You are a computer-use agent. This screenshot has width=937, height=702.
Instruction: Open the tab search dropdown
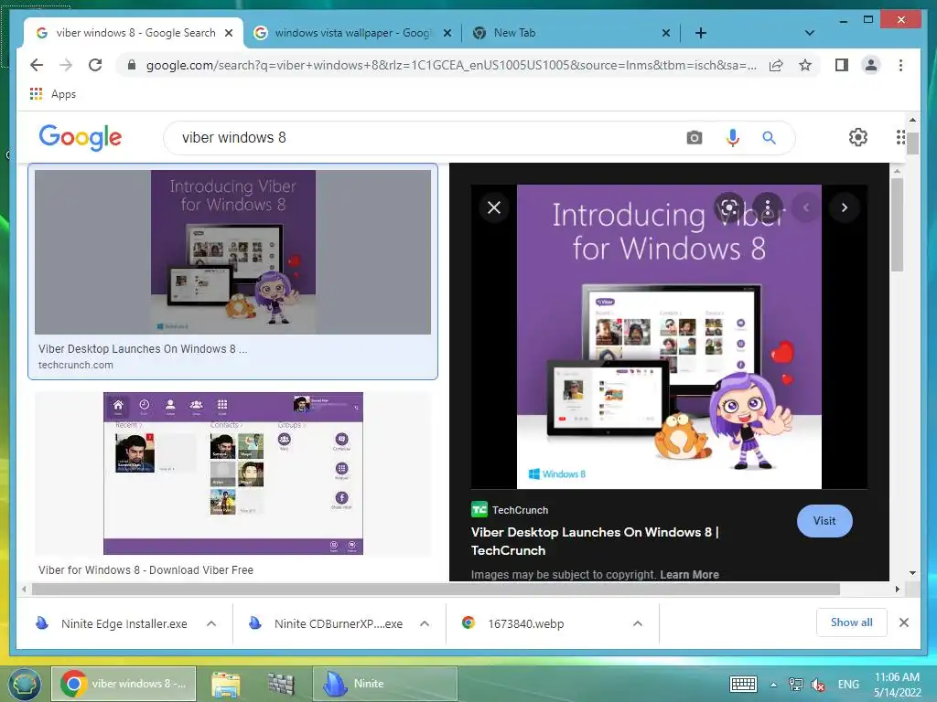(x=809, y=33)
